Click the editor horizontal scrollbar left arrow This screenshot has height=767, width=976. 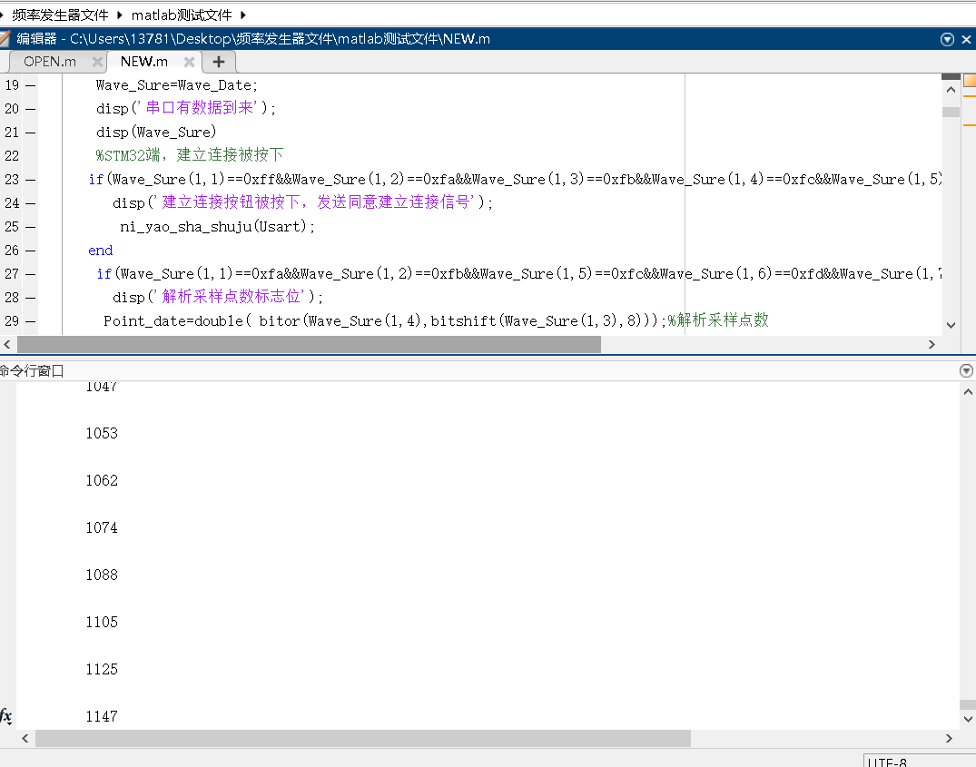click(x=7, y=345)
